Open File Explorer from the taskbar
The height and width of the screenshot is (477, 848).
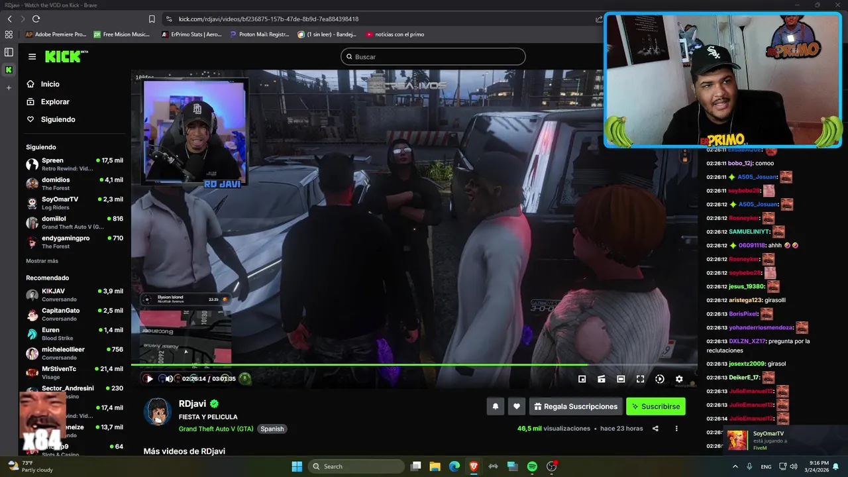tap(435, 466)
